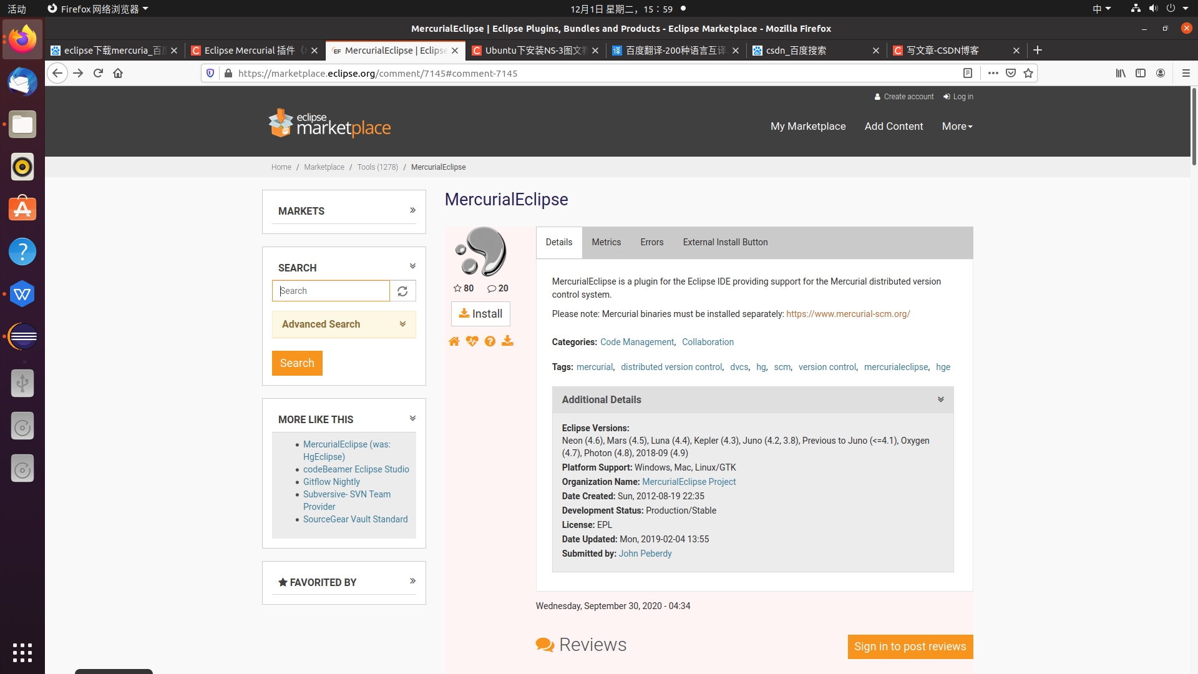Image resolution: width=1198 pixels, height=674 pixels.
Task: Click the download stats icon below Install
Action: 508,341
